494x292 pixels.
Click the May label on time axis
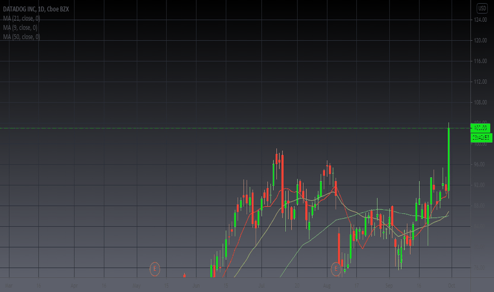pos(137,286)
